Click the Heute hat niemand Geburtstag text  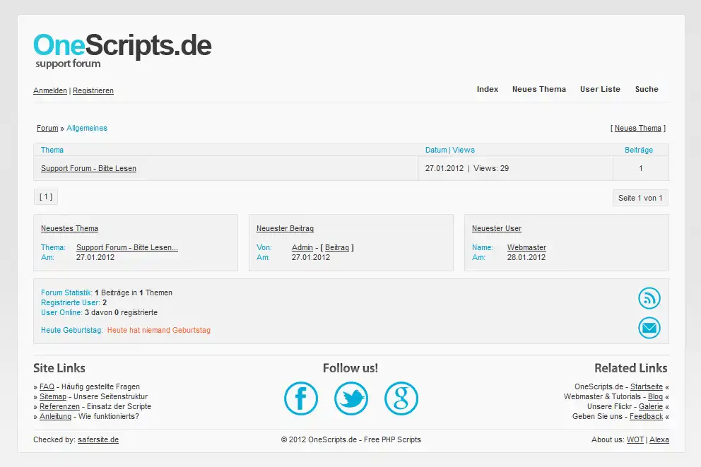[x=159, y=330]
